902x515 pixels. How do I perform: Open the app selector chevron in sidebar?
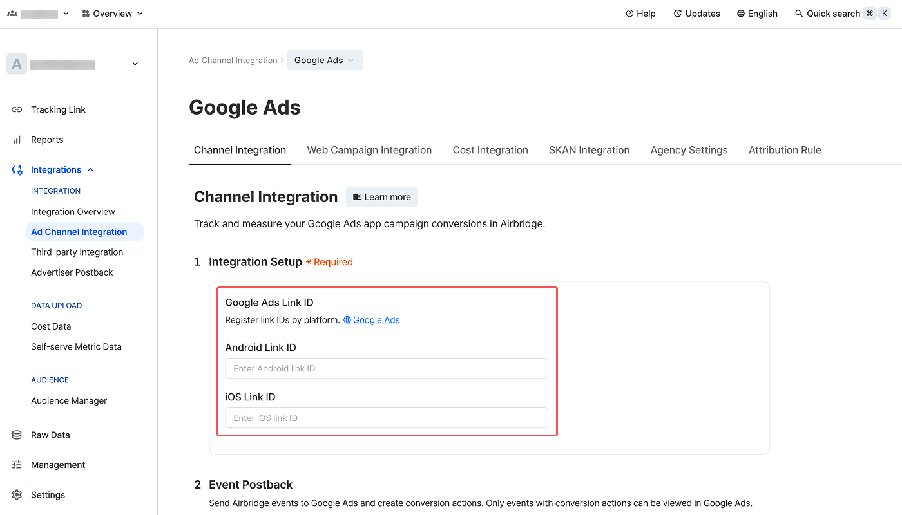[135, 64]
